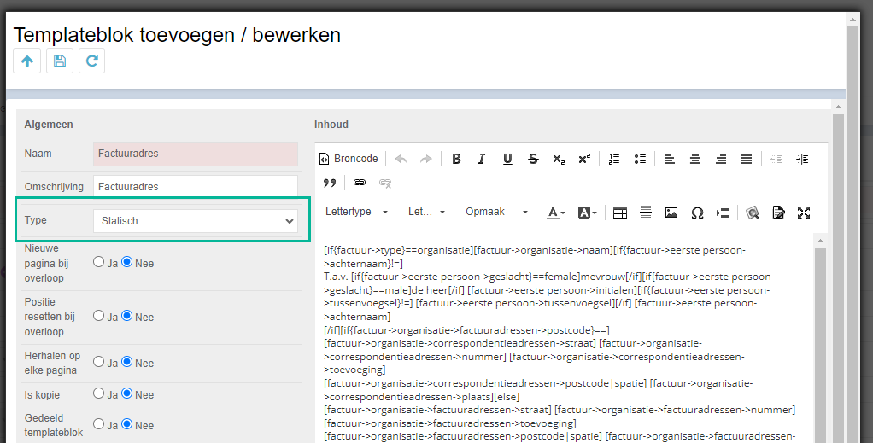
Task: Click the blue up-arrow back button
Action: point(26,61)
